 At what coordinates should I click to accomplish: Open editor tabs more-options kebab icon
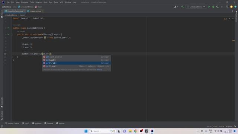(232, 11)
